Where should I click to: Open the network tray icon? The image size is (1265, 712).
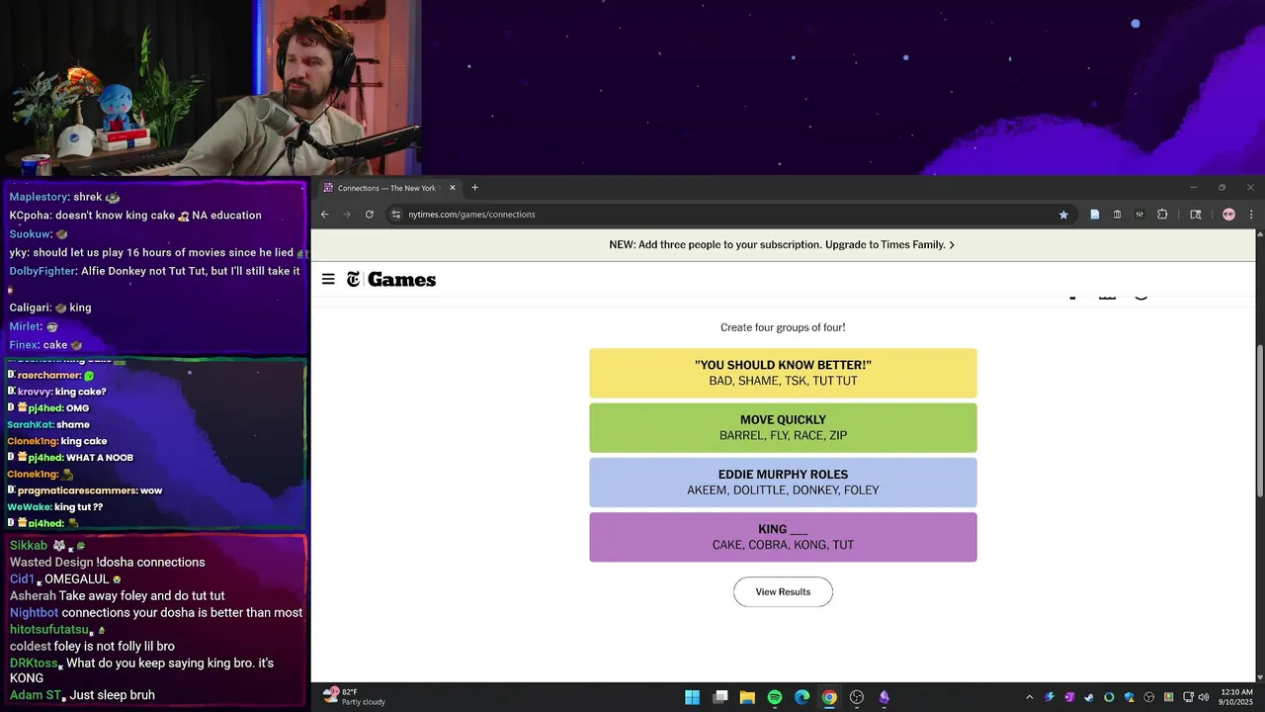pos(1189,697)
